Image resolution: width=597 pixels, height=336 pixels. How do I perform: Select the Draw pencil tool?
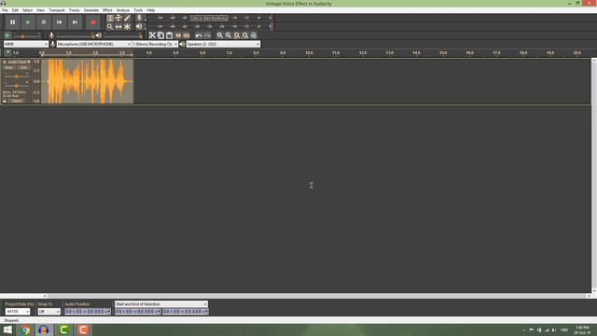[127, 18]
